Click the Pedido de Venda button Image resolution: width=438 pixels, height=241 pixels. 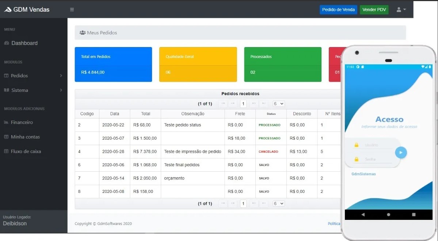(x=338, y=10)
